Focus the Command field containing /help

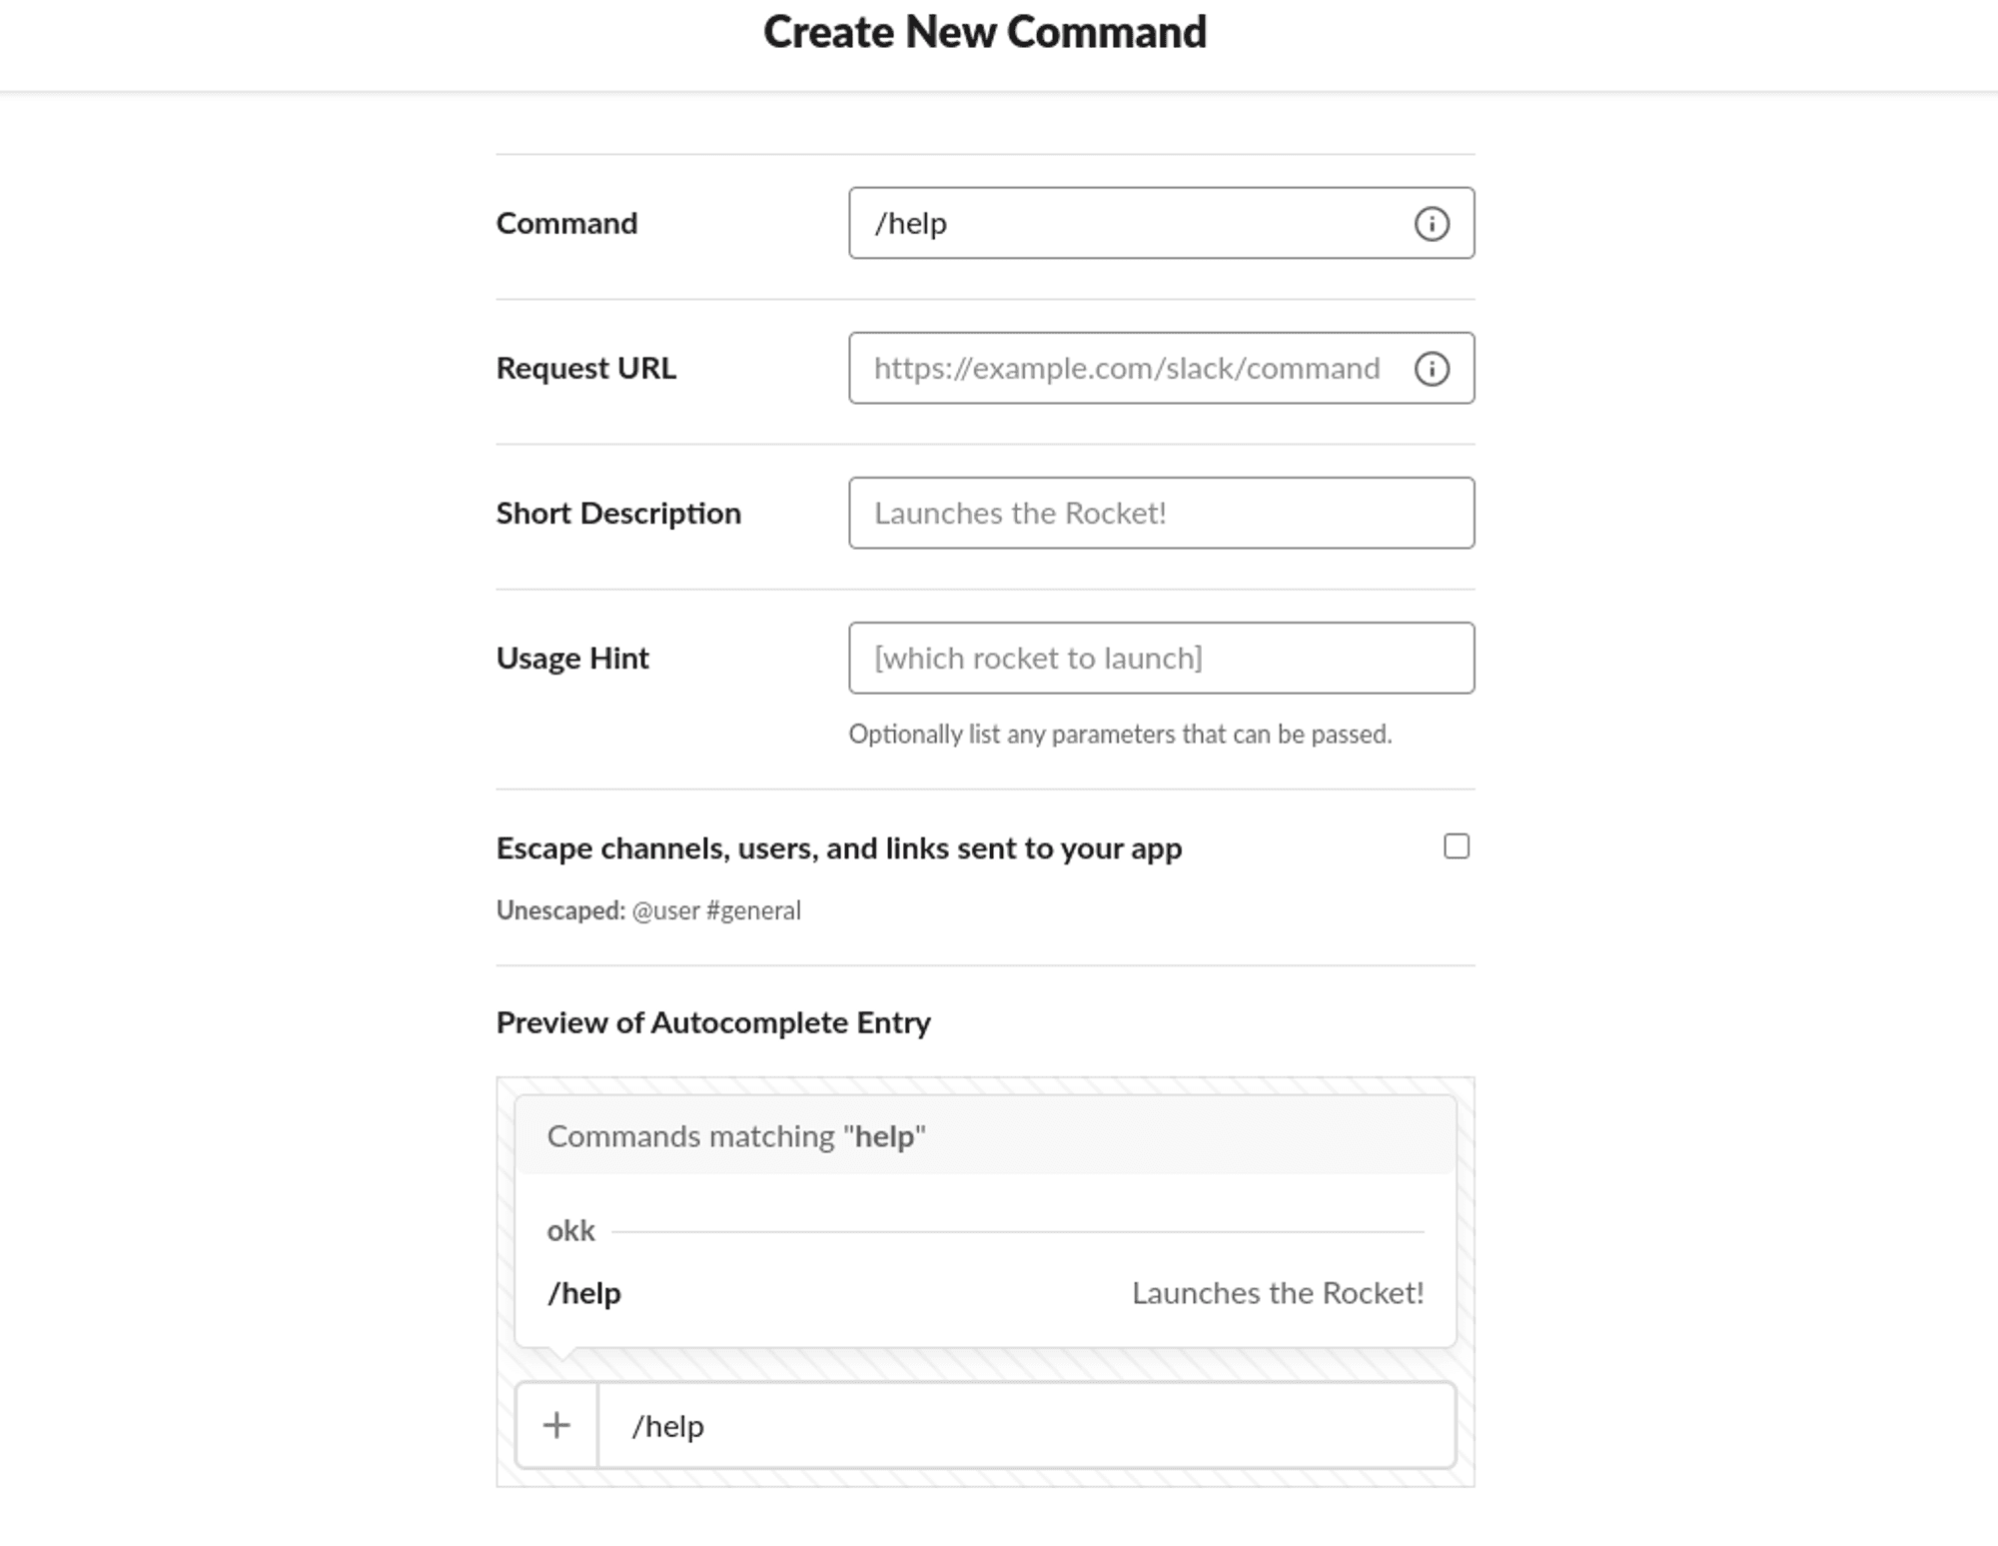pyautogui.click(x=1129, y=223)
